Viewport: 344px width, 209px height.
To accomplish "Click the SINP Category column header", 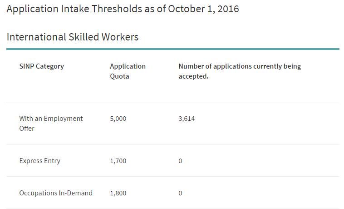I will pyautogui.click(x=42, y=66).
